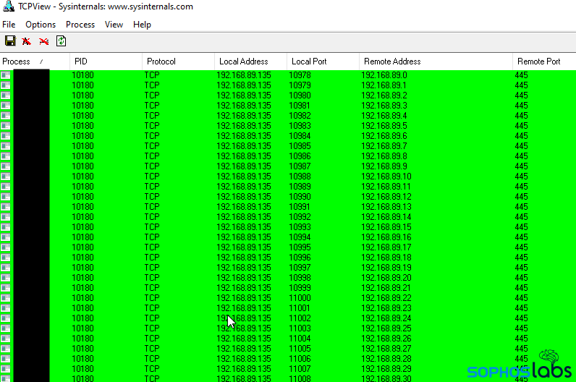Image resolution: width=576 pixels, height=382 pixels.
Task: Click the TCPView app icon in title bar
Action: [9, 7]
